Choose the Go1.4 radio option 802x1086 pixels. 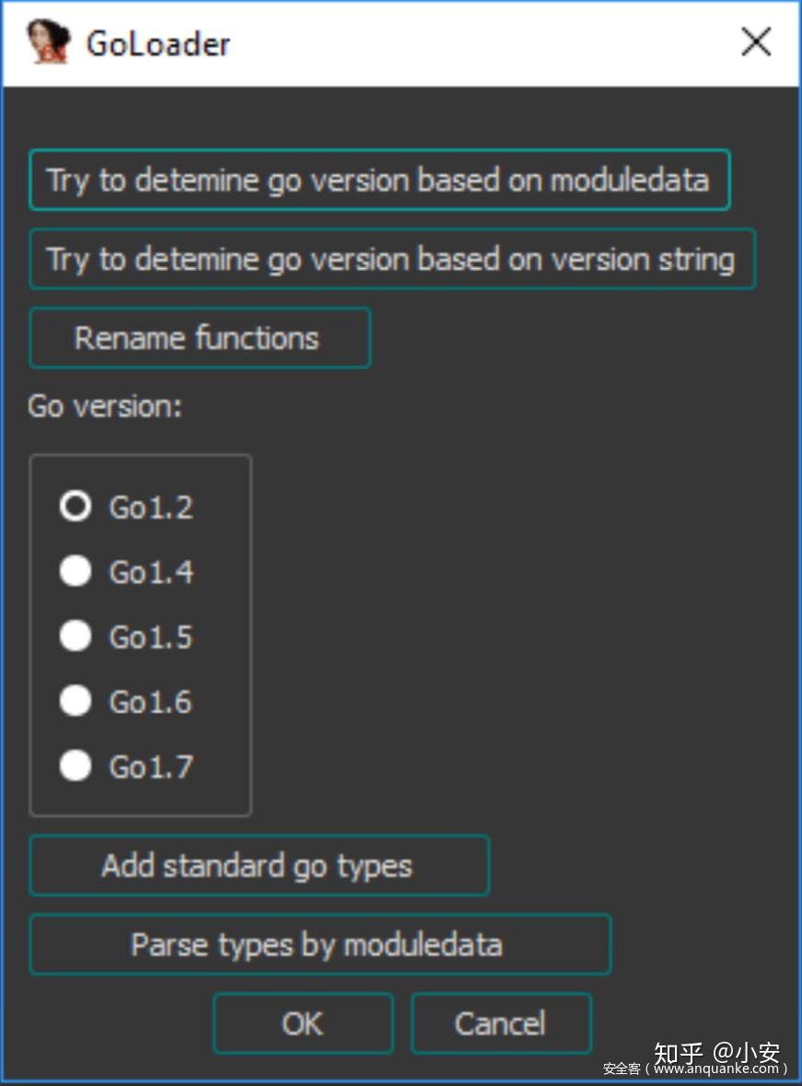pyautogui.click(x=76, y=572)
